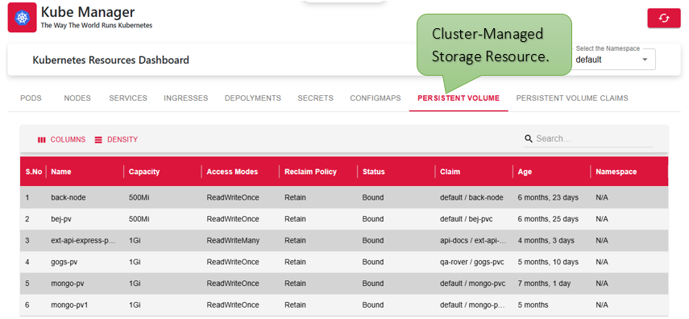The width and height of the screenshot is (689, 319).
Task: Select the Persistent Volume tab
Action: pyautogui.click(x=459, y=98)
